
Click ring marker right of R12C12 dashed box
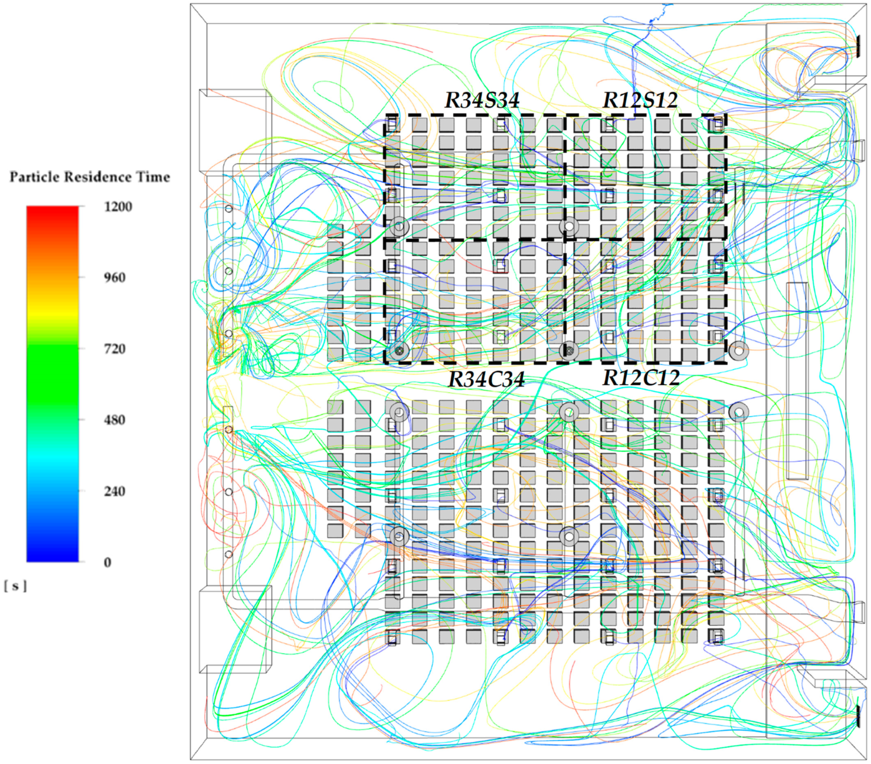(x=738, y=351)
